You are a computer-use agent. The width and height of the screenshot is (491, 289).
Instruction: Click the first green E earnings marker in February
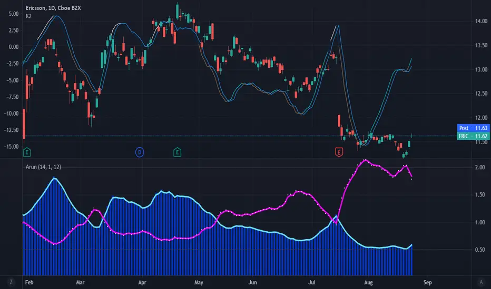[27, 152]
